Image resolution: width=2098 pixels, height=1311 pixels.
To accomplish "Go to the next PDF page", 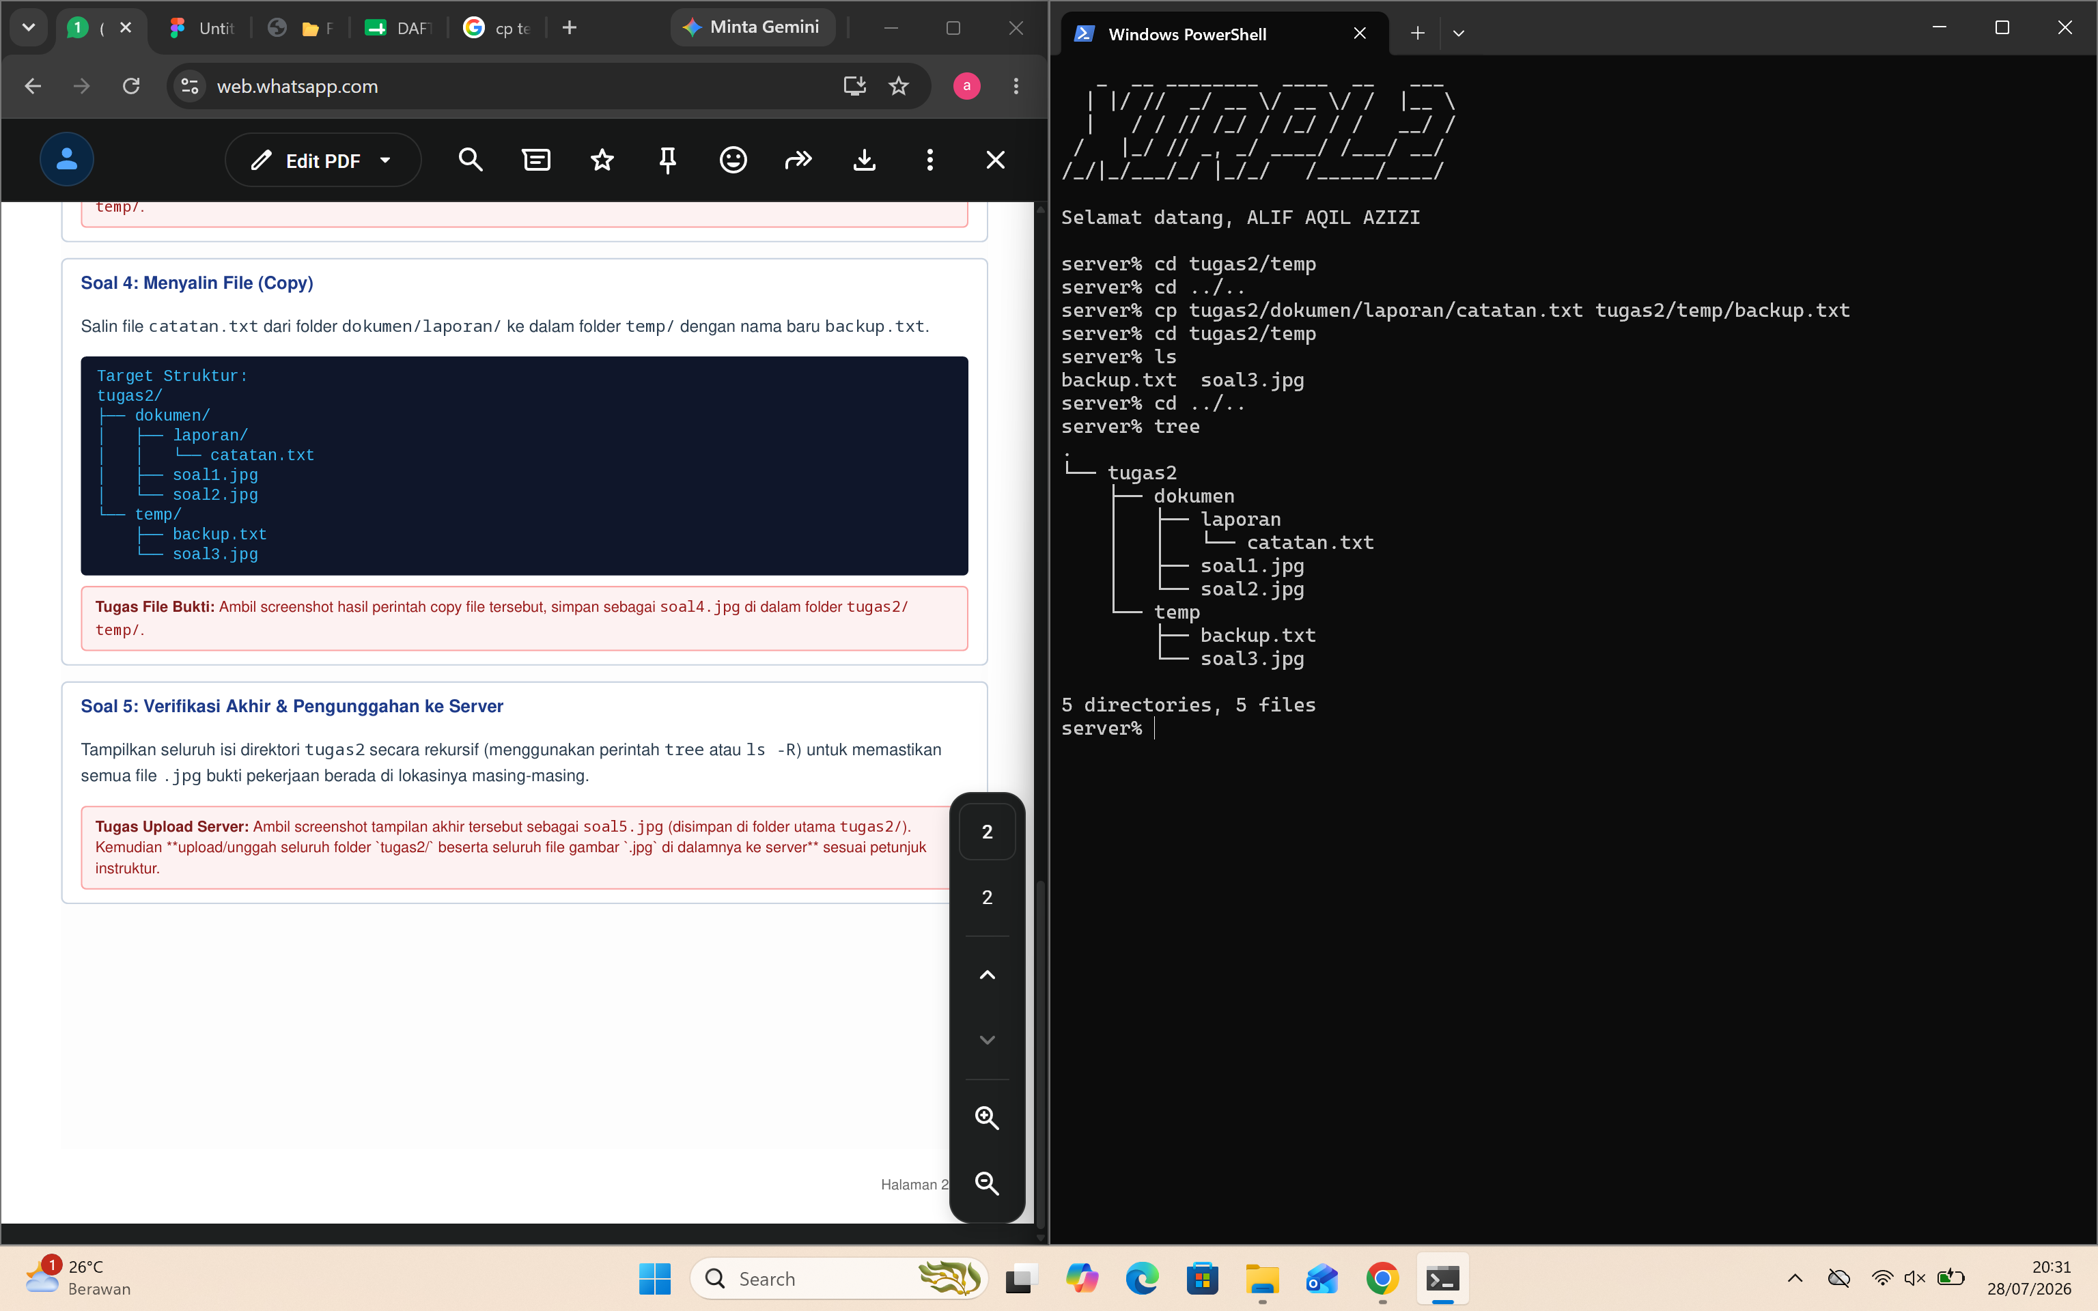I will pyautogui.click(x=987, y=1040).
